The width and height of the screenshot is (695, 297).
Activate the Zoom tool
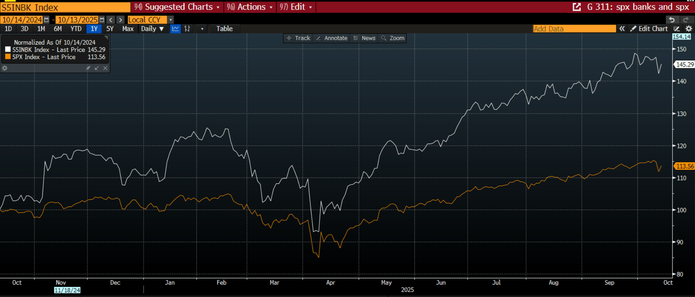click(x=393, y=38)
